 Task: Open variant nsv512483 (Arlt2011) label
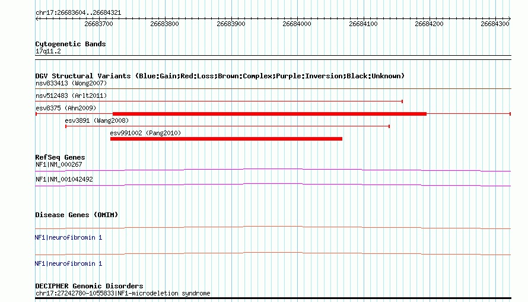[x=71, y=96]
